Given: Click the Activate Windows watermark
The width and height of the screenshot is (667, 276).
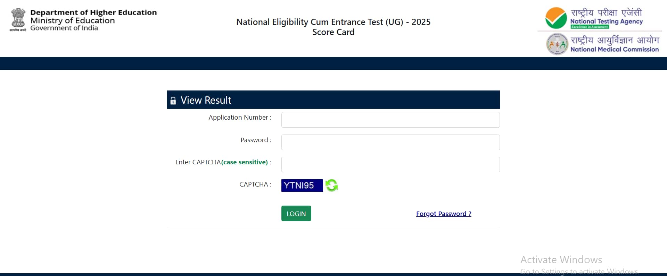Looking at the screenshot, I should coord(561,260).
